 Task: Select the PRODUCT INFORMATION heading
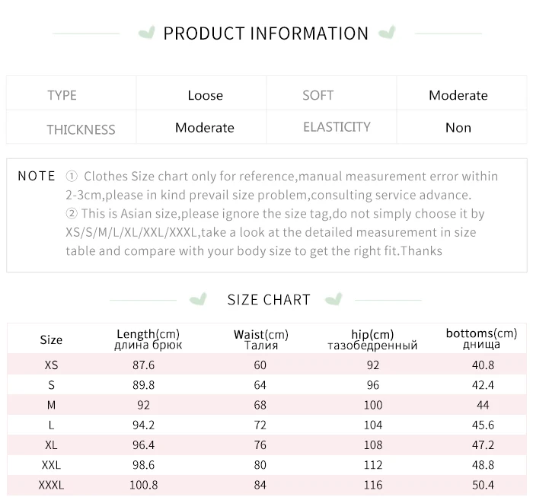(266, 33)
